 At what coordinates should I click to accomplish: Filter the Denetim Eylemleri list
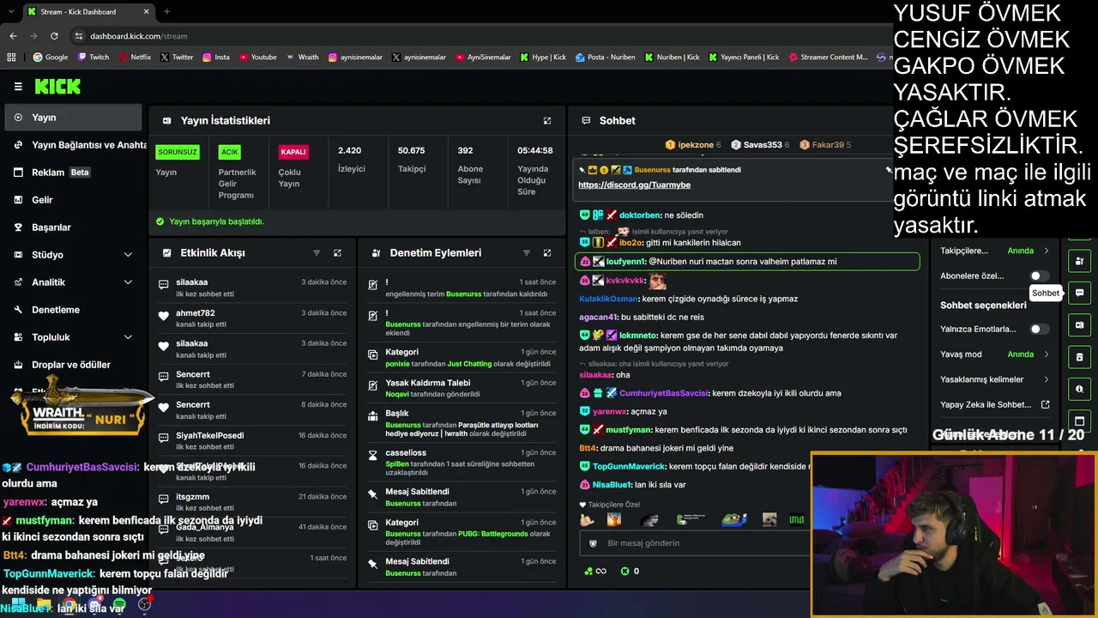tap(527, 253)
